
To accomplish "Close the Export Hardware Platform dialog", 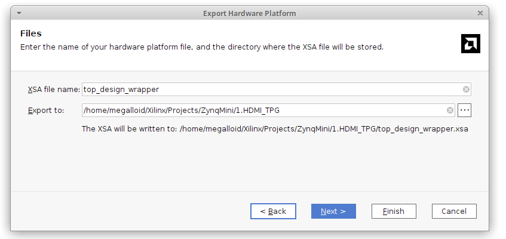I will pyautogui.click(x=480, y=13).
